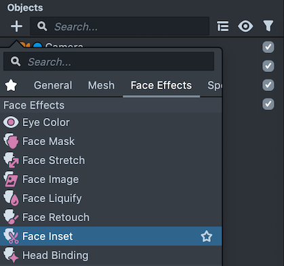Switch to the General tab
Screen dimensions: 284x266
pyautogui.click(x=53, y=85)
